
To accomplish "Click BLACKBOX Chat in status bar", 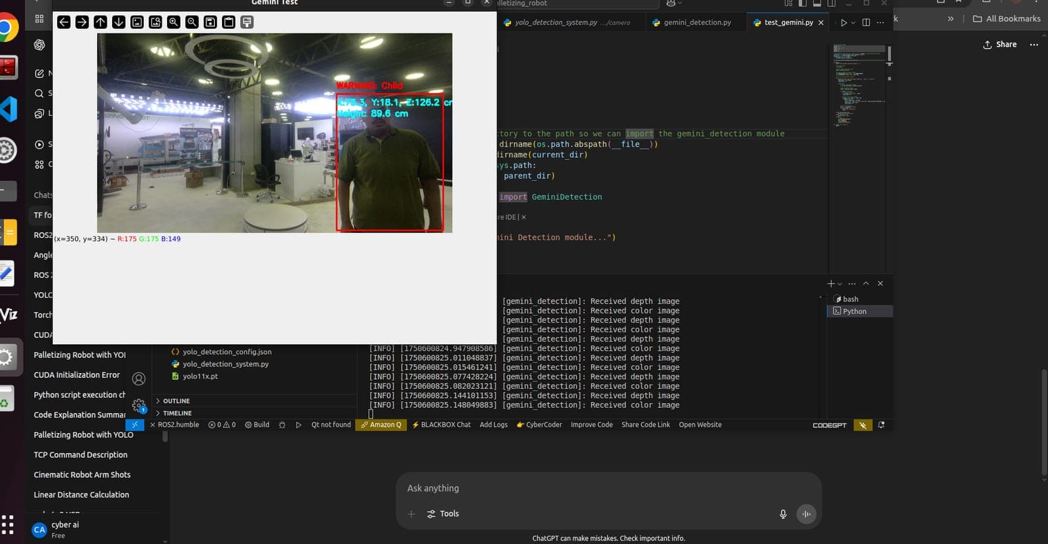I will click(x=441, y=425).
